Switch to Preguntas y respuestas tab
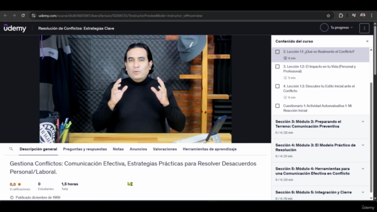The width and height of the screenshot is (377, 212). click(x=85, y=149)
